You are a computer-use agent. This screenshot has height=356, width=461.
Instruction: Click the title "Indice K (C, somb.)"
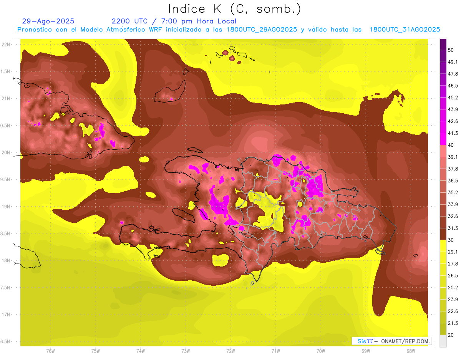click(x=235, y=9)
